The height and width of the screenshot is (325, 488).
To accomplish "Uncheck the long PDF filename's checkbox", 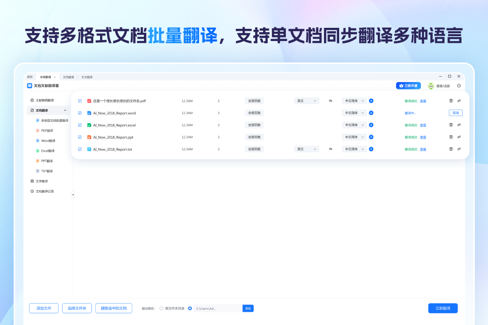I will tap(80, 101).
